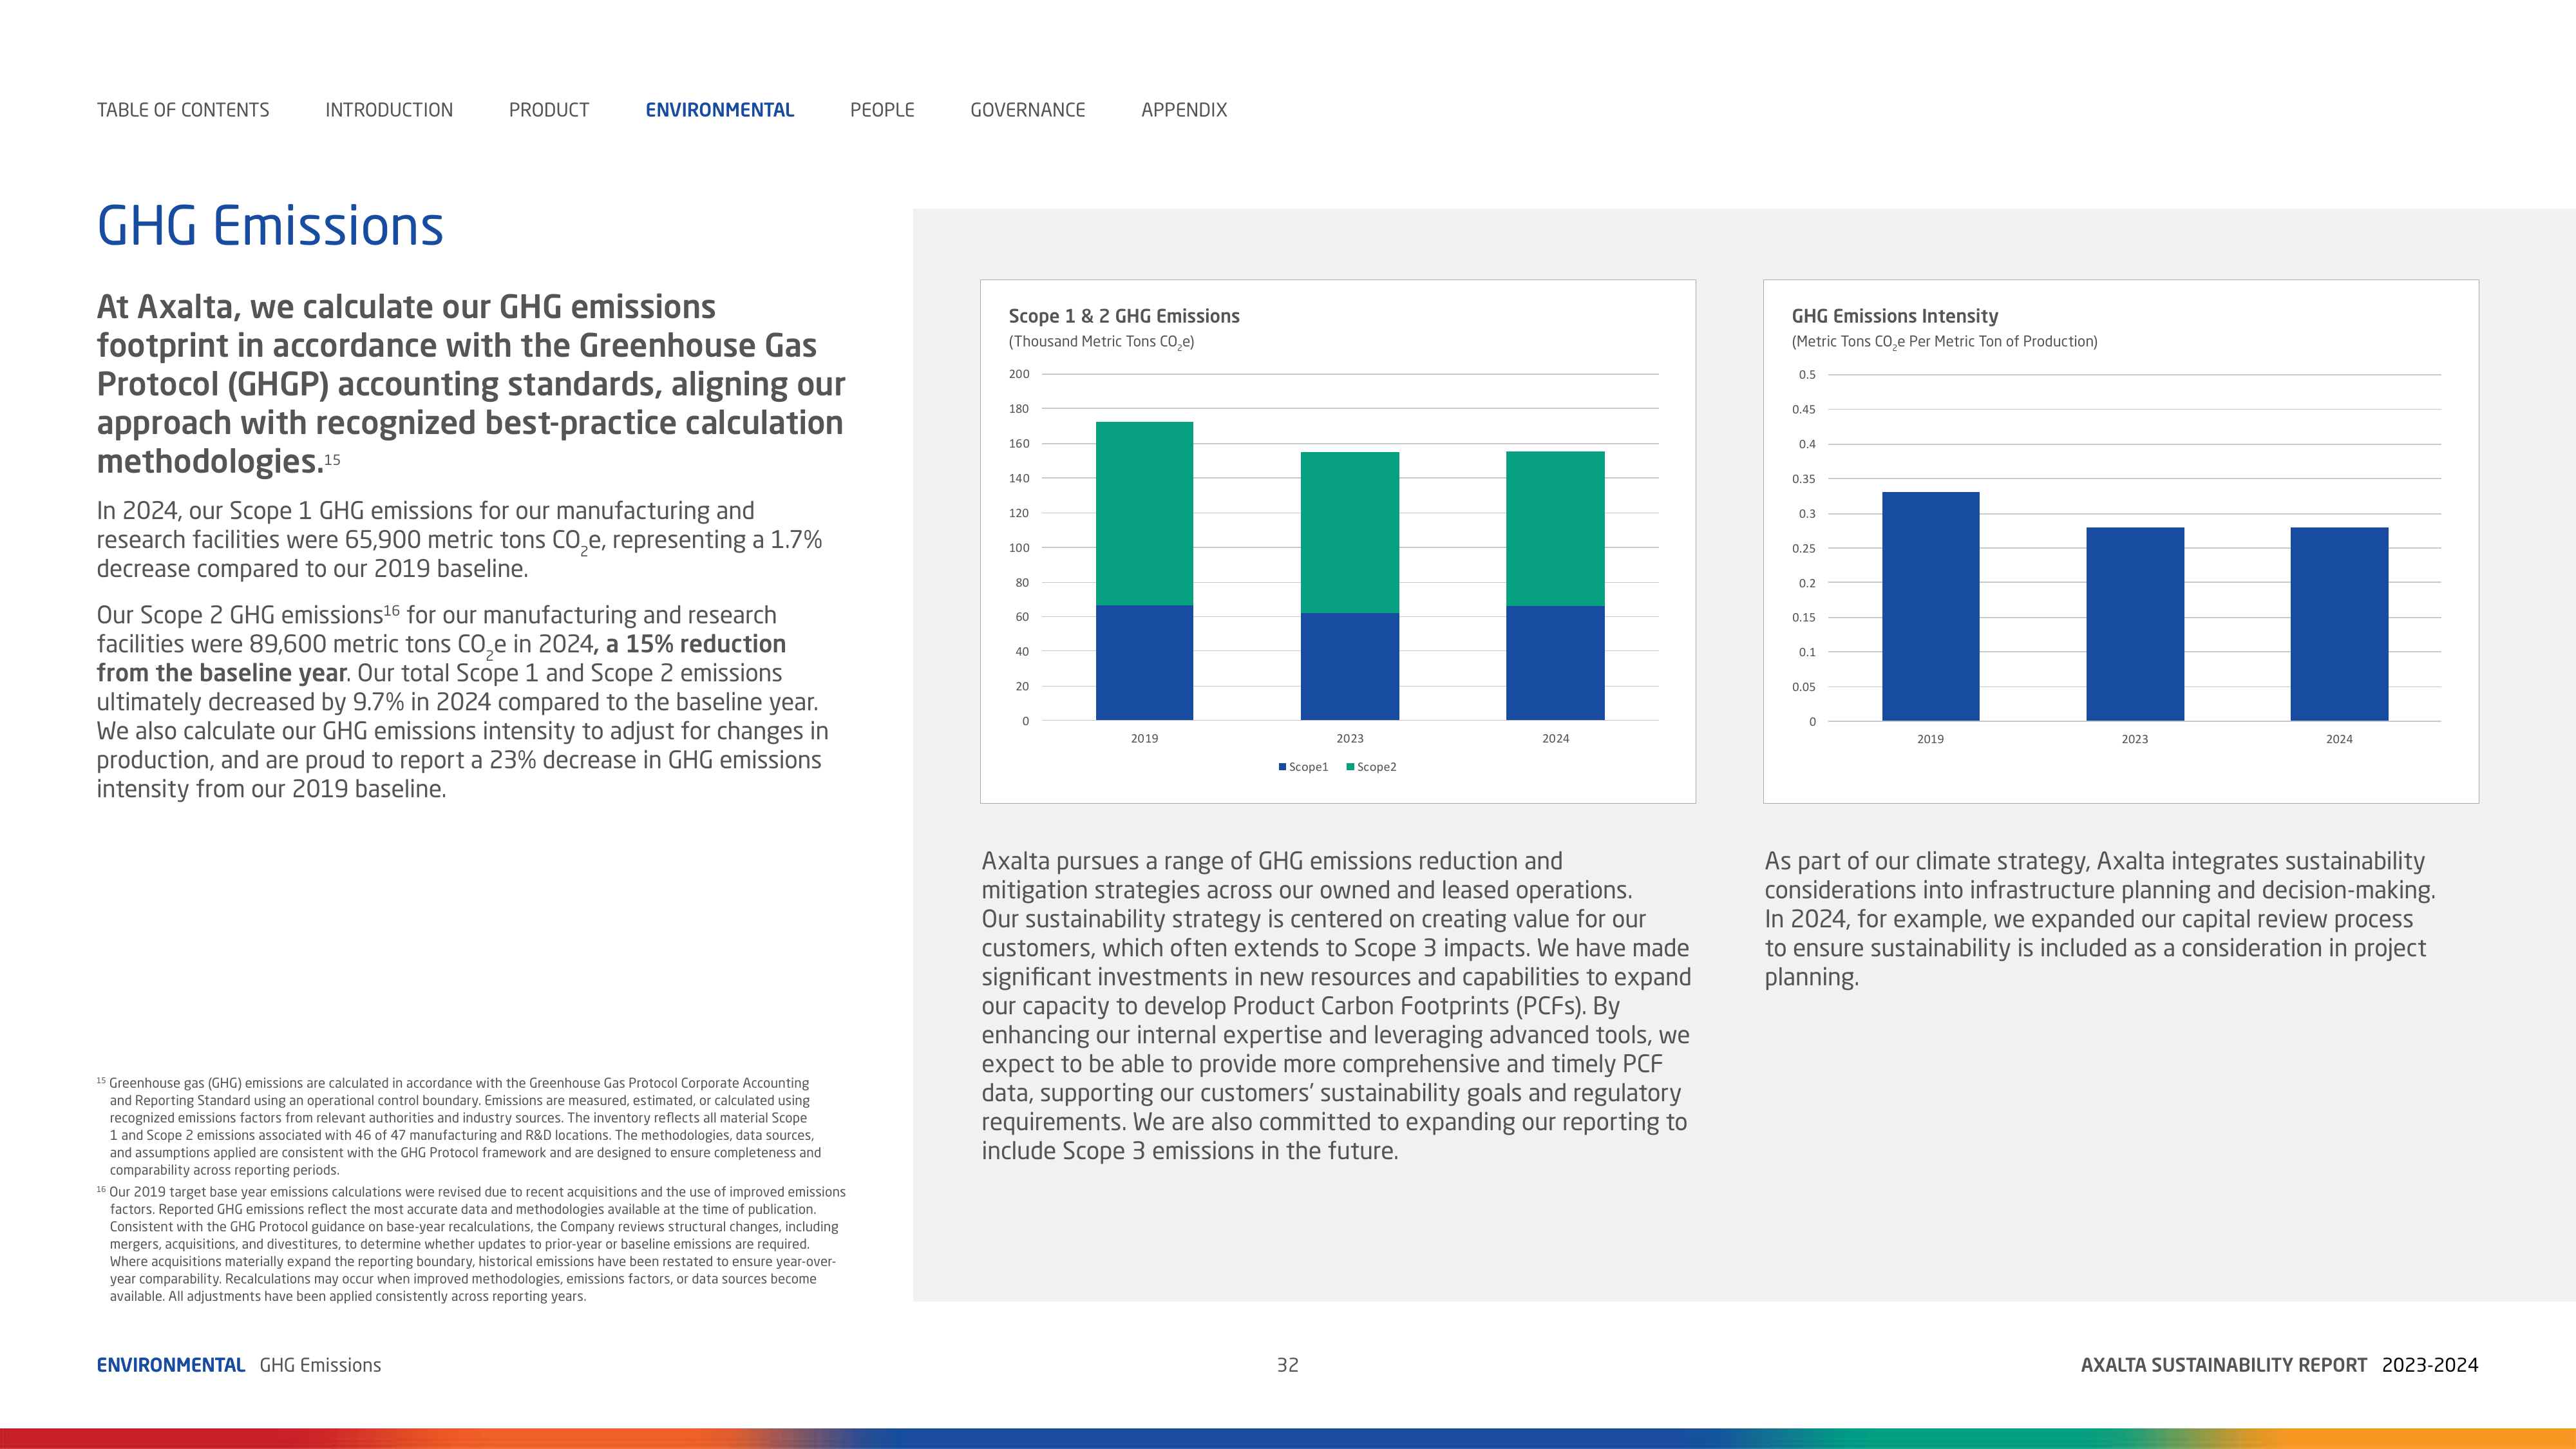Image resolution: width=2576 pixels, height=1449 pixels.
Task: Click footnote 16 superscript after 'Scope 2 GHG emissions'
Action: [392, 610]
